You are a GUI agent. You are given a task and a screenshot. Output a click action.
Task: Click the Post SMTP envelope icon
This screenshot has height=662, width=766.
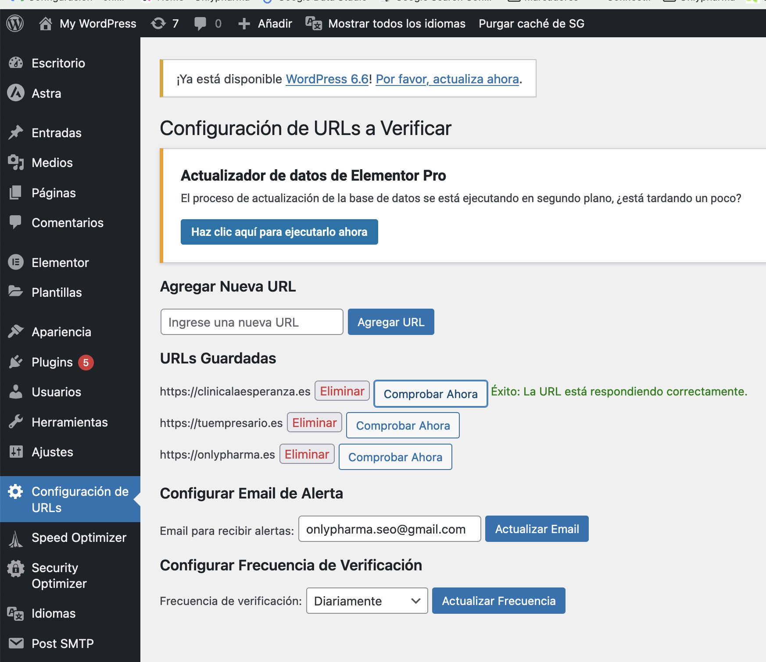[16, 643]
